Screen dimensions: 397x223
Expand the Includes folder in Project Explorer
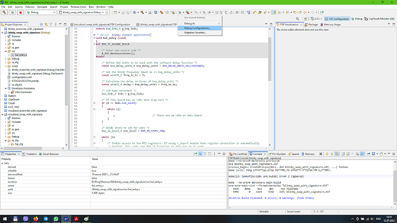pos(5,40)
